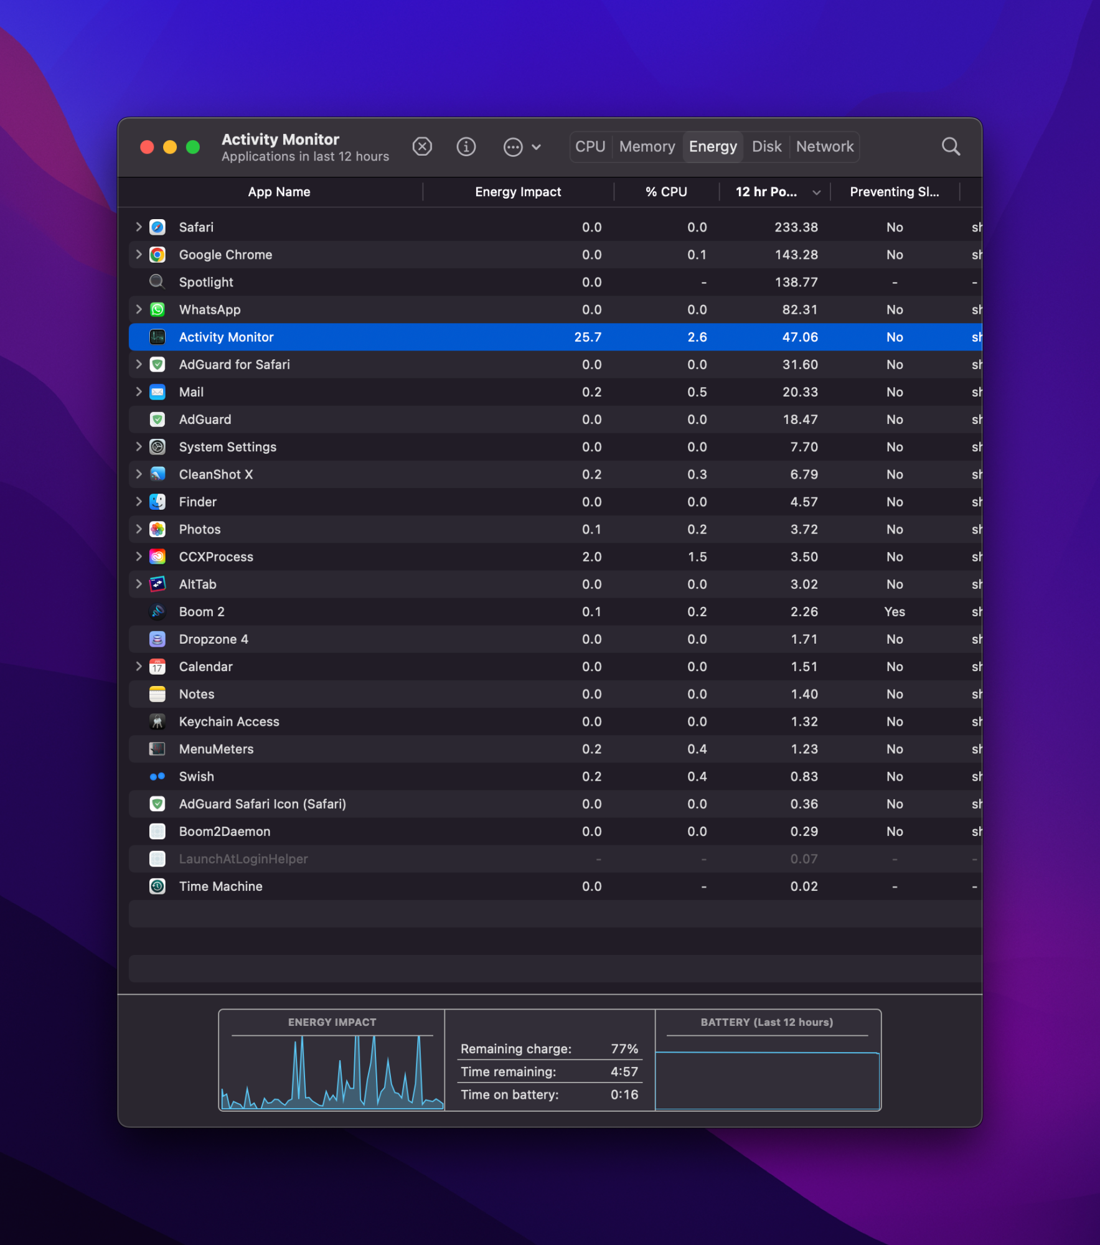Screen dimensions: 1100x1245
Task: Click the CleanShot X app icon
Action: [x=157, y=474]
